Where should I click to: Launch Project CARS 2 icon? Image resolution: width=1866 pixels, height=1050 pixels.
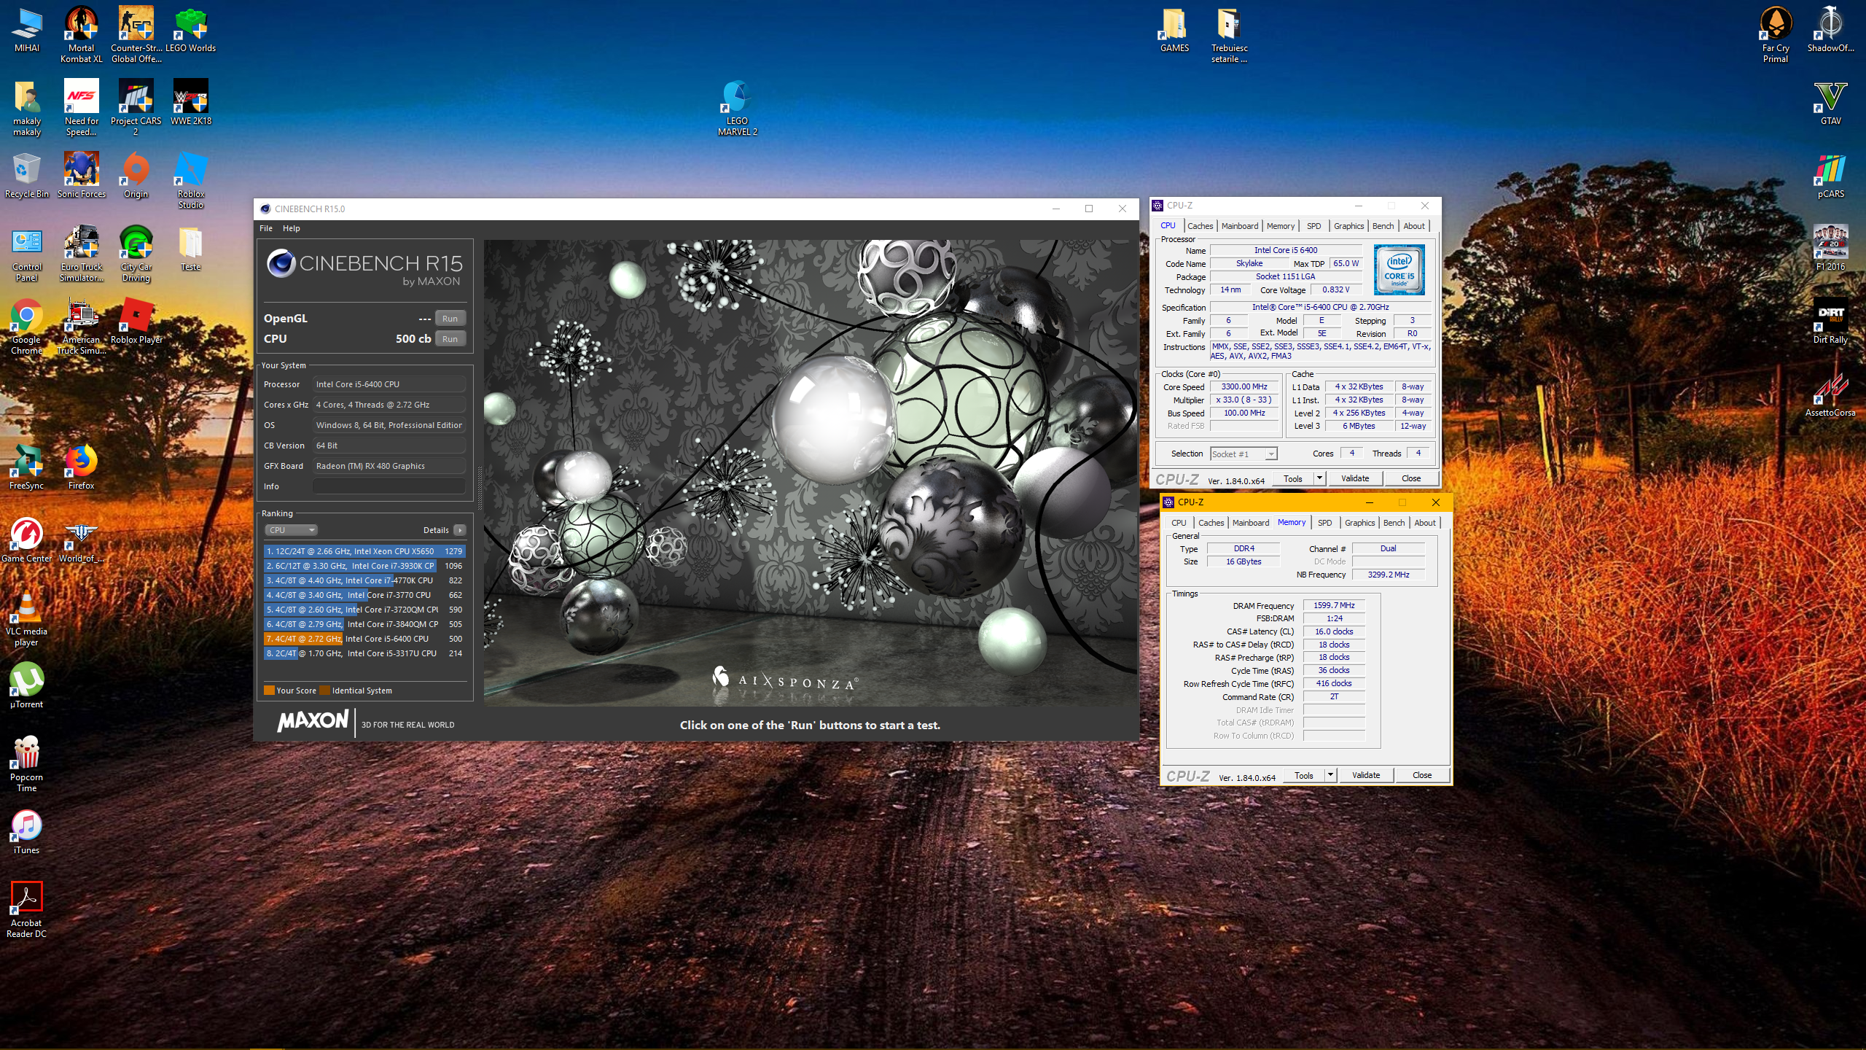pos(136,107)
